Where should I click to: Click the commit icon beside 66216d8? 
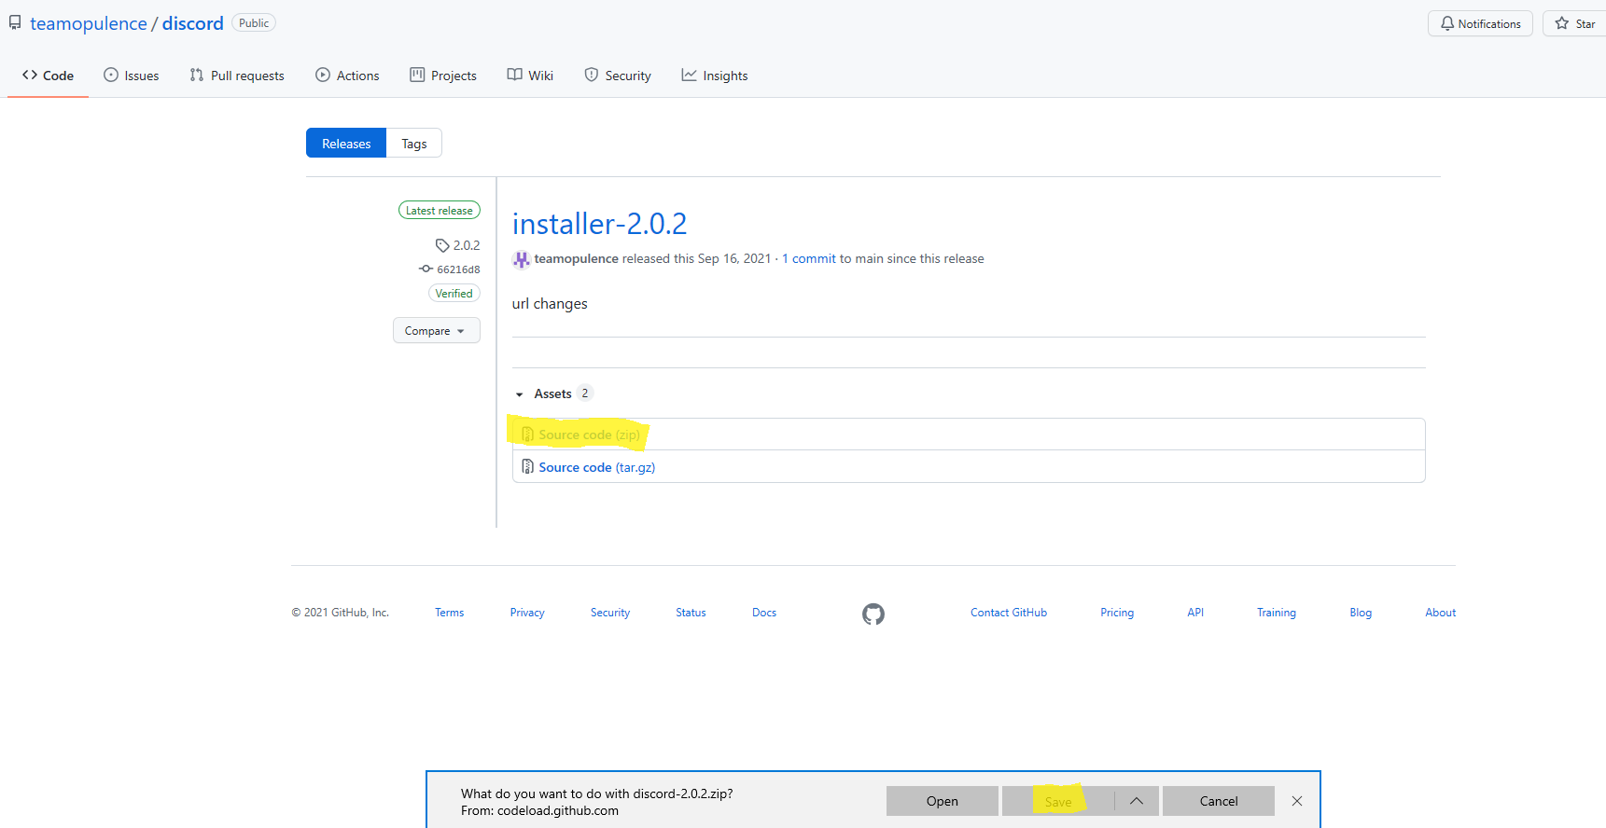click(426, 269)
